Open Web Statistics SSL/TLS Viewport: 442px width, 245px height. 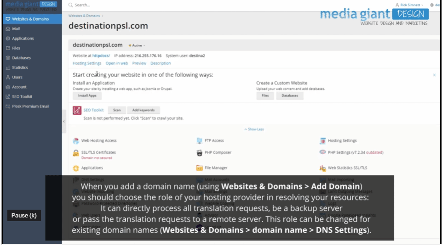point(347,168)
